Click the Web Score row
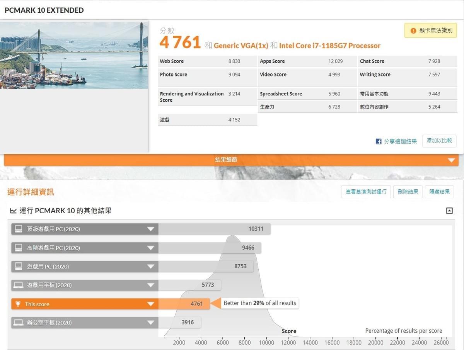 (208, 61)
